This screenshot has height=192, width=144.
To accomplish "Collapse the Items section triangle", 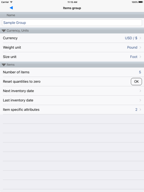I will [x=4, y=65].
